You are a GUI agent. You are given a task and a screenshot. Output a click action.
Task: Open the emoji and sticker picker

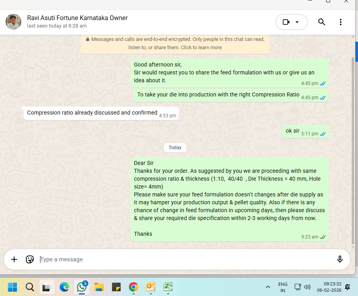point(30,259)
